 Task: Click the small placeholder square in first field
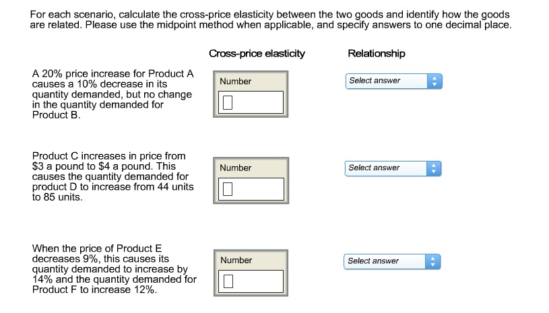coord(228,102)
